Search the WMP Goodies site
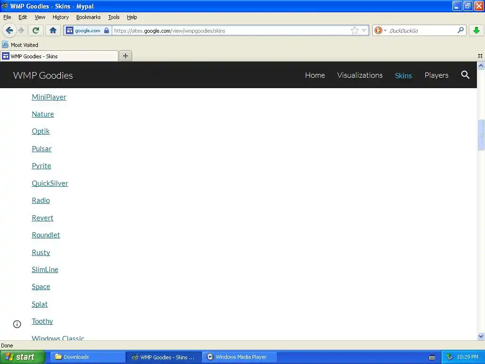This screenshot has height=364, width=485. point(465,75)
